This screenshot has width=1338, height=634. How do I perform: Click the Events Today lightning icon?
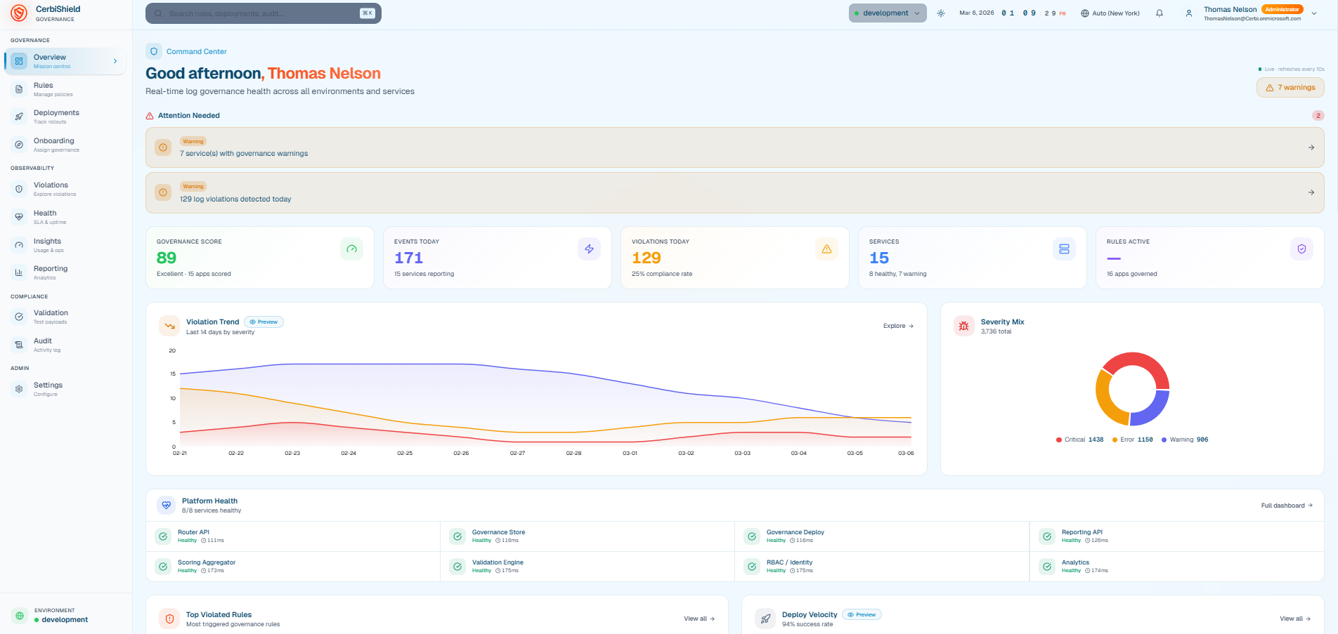590,249
